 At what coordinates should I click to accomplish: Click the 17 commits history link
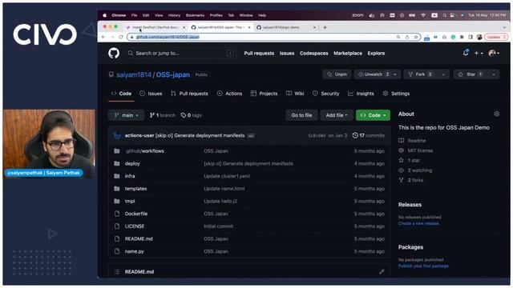pyautogui.click(x=369, y=135)
